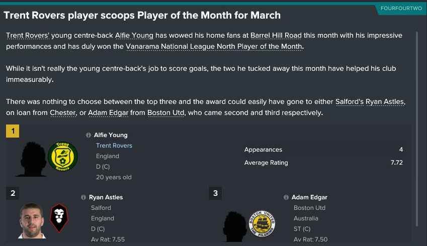The height and width of the screenshot is (246, 427).
Task: Open the Trent Rovers club badge
Action: coord(62,156)
